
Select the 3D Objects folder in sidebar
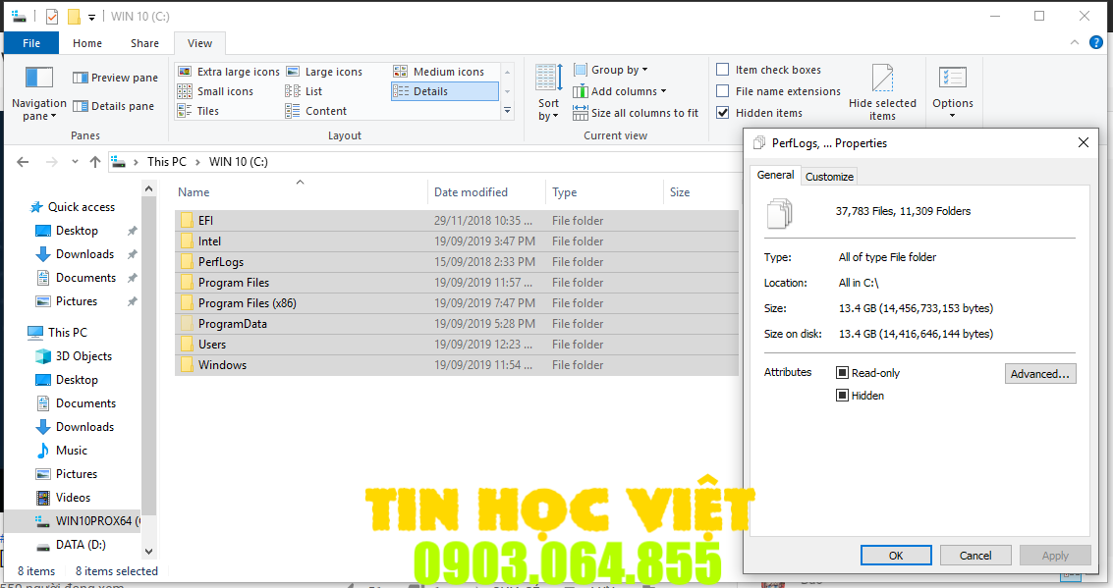point(83,356)
